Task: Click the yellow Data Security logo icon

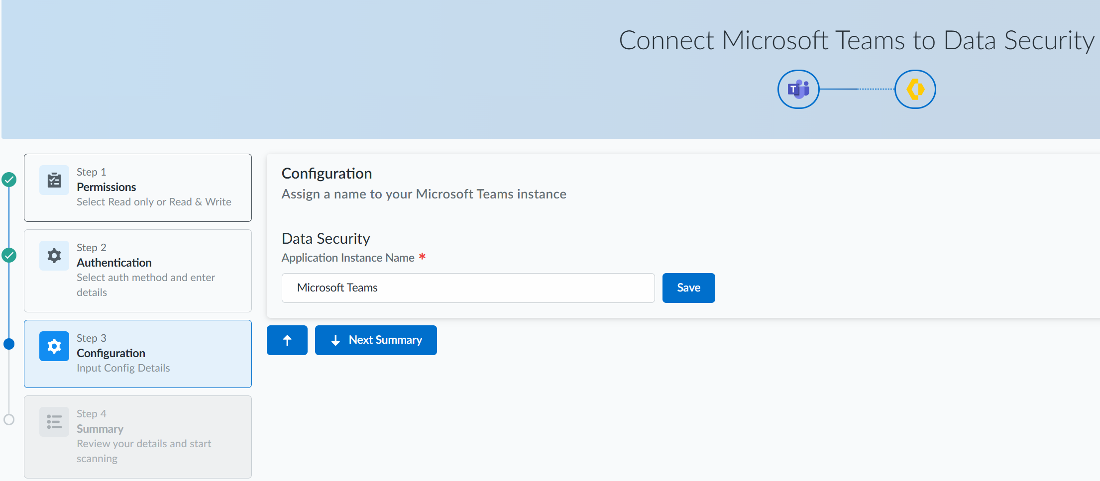Action: pos(915,89)
